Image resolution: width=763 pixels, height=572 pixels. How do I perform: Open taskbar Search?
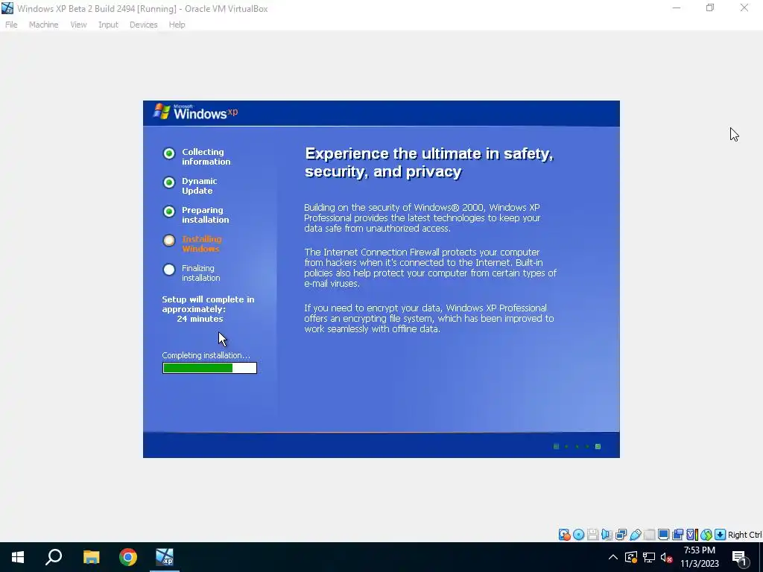click(54, 557)
